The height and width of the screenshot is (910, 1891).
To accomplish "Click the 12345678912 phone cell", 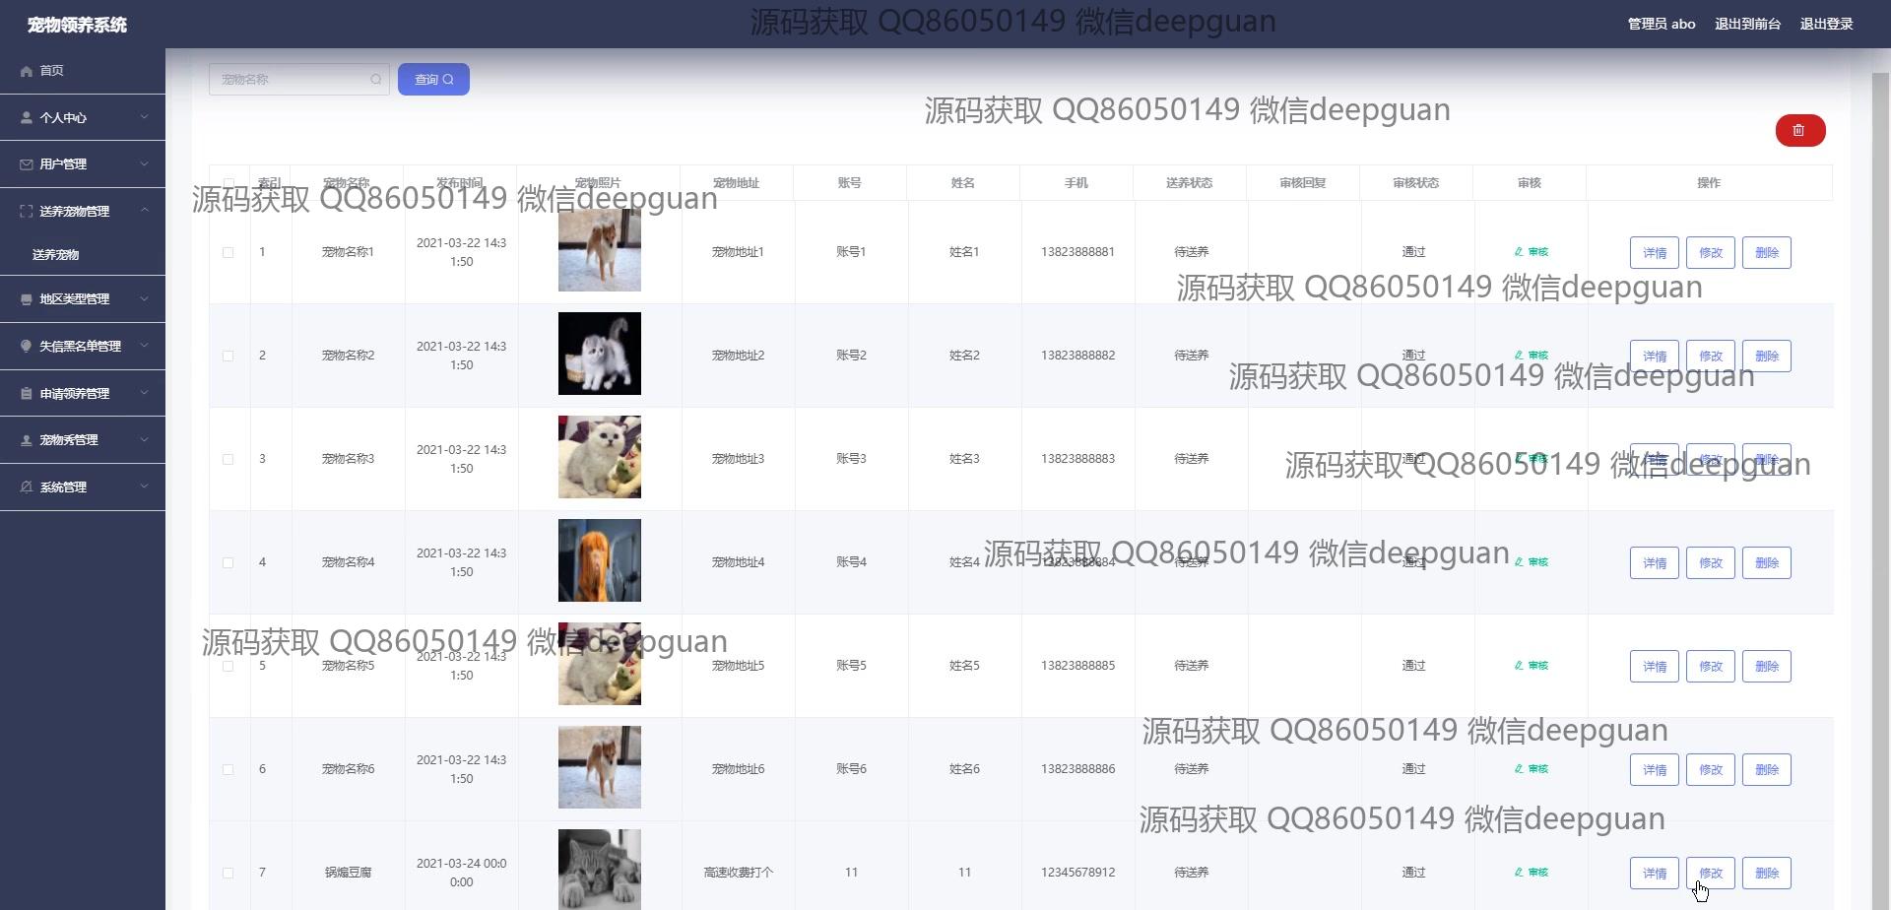I will [1077, 873].
